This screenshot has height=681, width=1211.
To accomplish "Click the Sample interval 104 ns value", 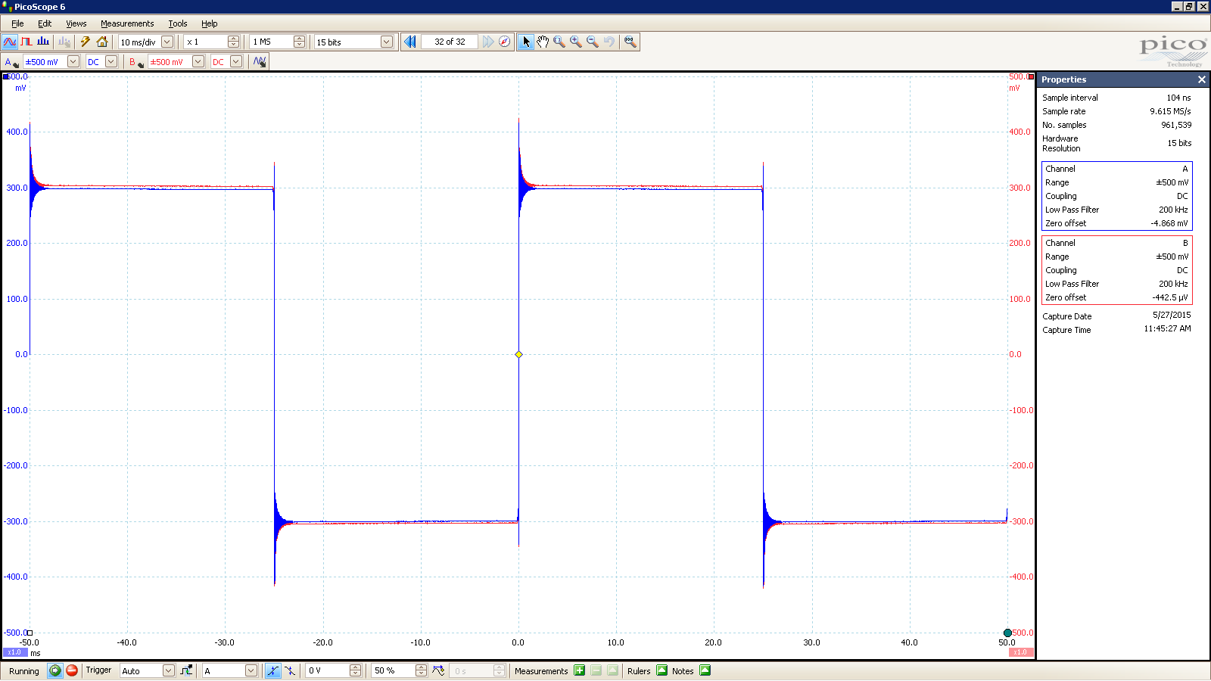I will [x=1178, y=98].
